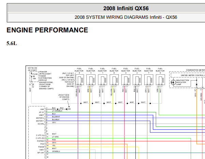205x159 pixels.
Task: Click the 'MOTOR 1' pin label
Action: point(40,121)
